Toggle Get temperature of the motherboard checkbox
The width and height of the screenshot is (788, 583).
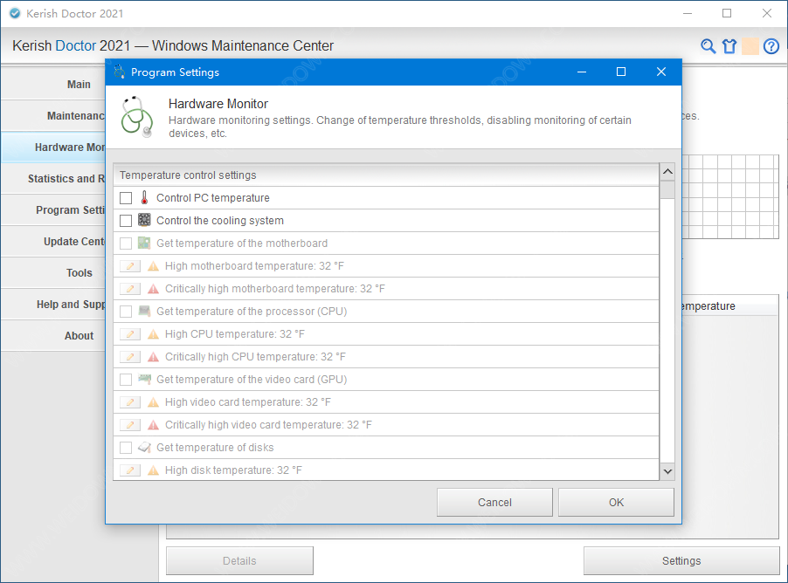[126, 243]
